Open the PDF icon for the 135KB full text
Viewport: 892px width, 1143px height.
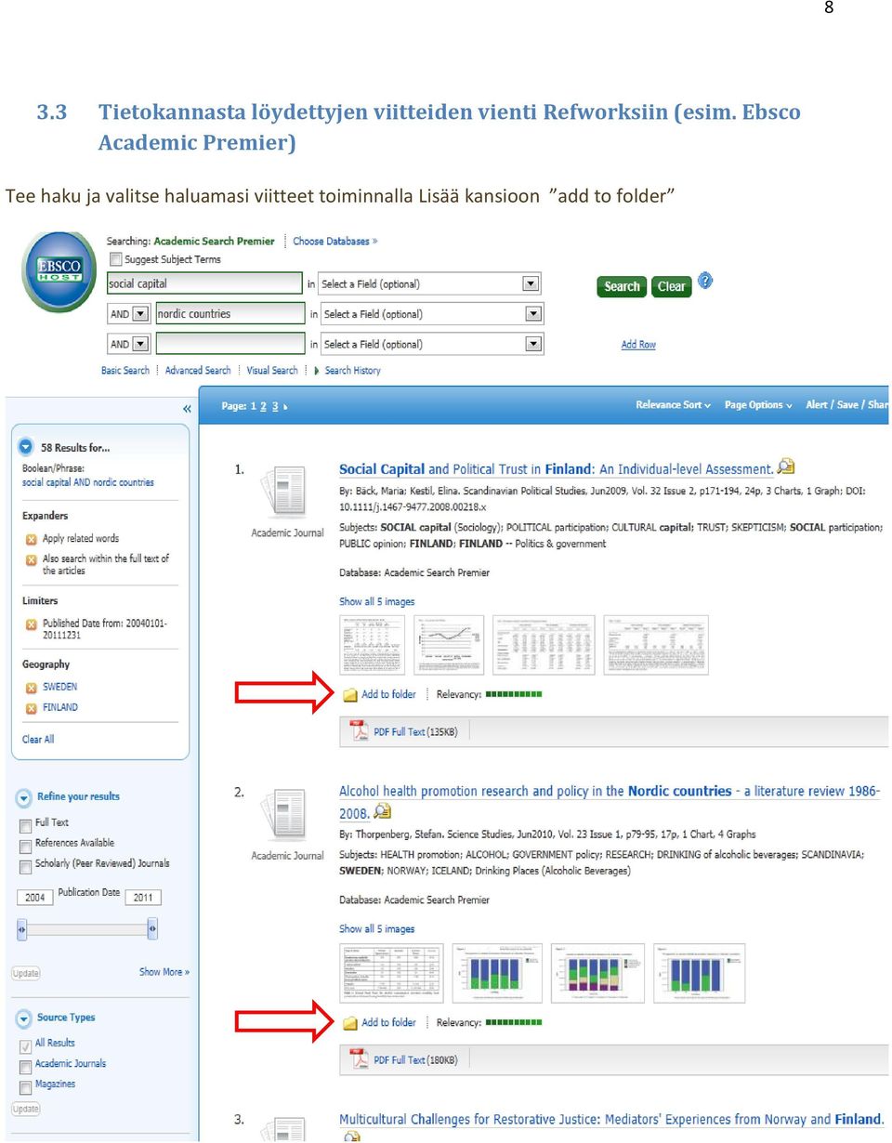pos(360,731)
